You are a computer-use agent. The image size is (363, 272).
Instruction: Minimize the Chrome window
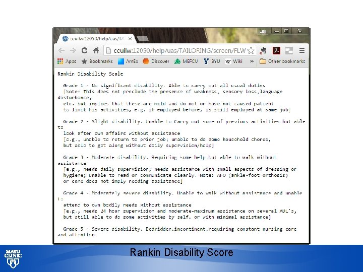coord(276,31)
